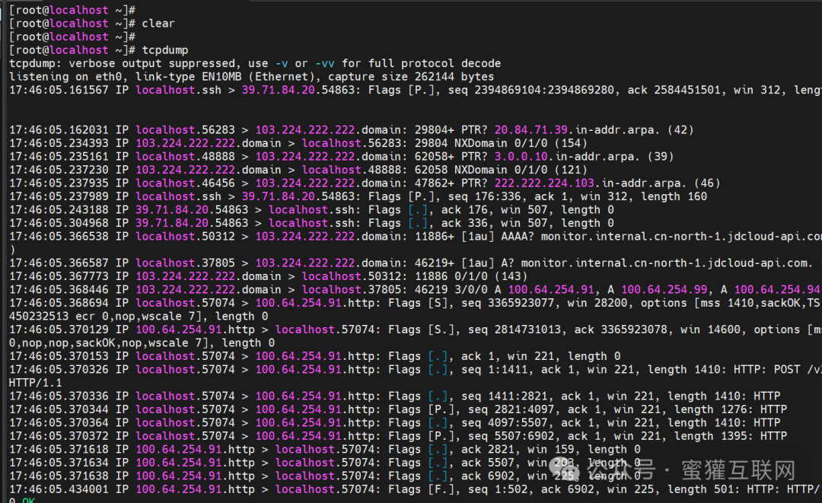The height and width of the screenshot is (503, 822).
Task: Select "450232513" on the wrapped line
Action: click(39, 317)
